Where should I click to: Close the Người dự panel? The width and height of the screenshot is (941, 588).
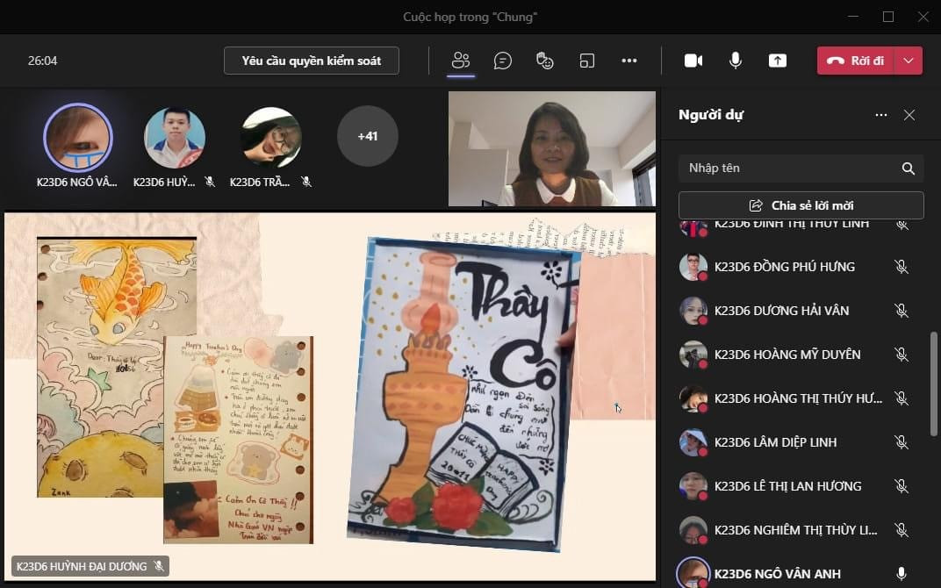tap(909, 115)
